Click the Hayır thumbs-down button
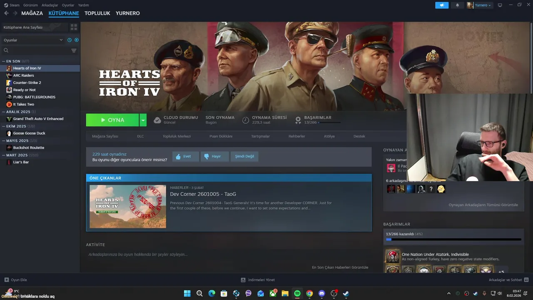 point(214,156)
